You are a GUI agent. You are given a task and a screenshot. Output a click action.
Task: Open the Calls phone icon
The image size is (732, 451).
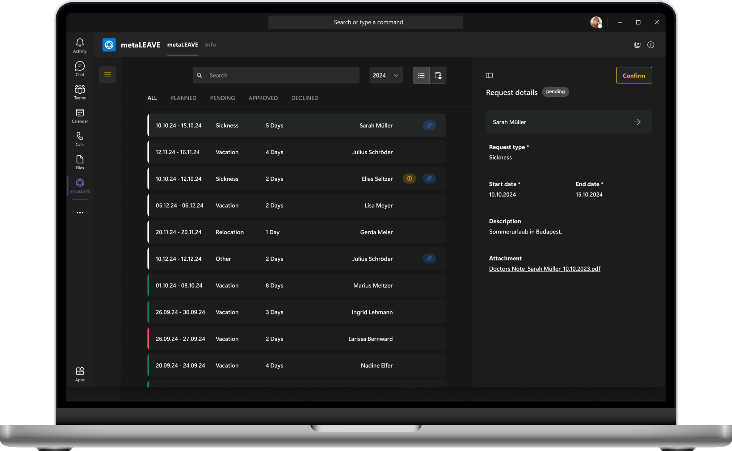[80, 139]
